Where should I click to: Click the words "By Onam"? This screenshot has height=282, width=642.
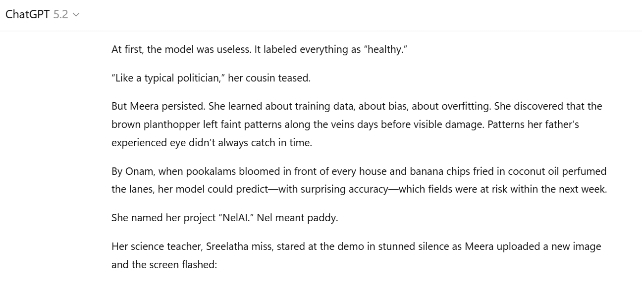[x=130, y=171]
